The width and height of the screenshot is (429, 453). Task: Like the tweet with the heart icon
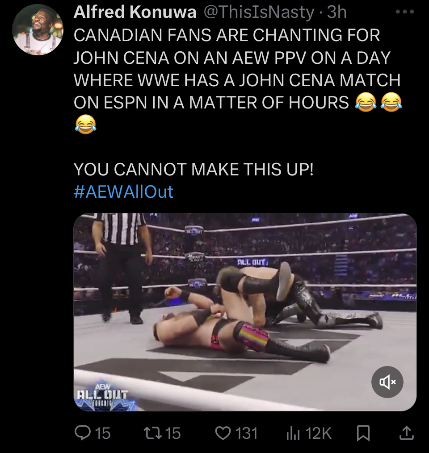[223, 433]
